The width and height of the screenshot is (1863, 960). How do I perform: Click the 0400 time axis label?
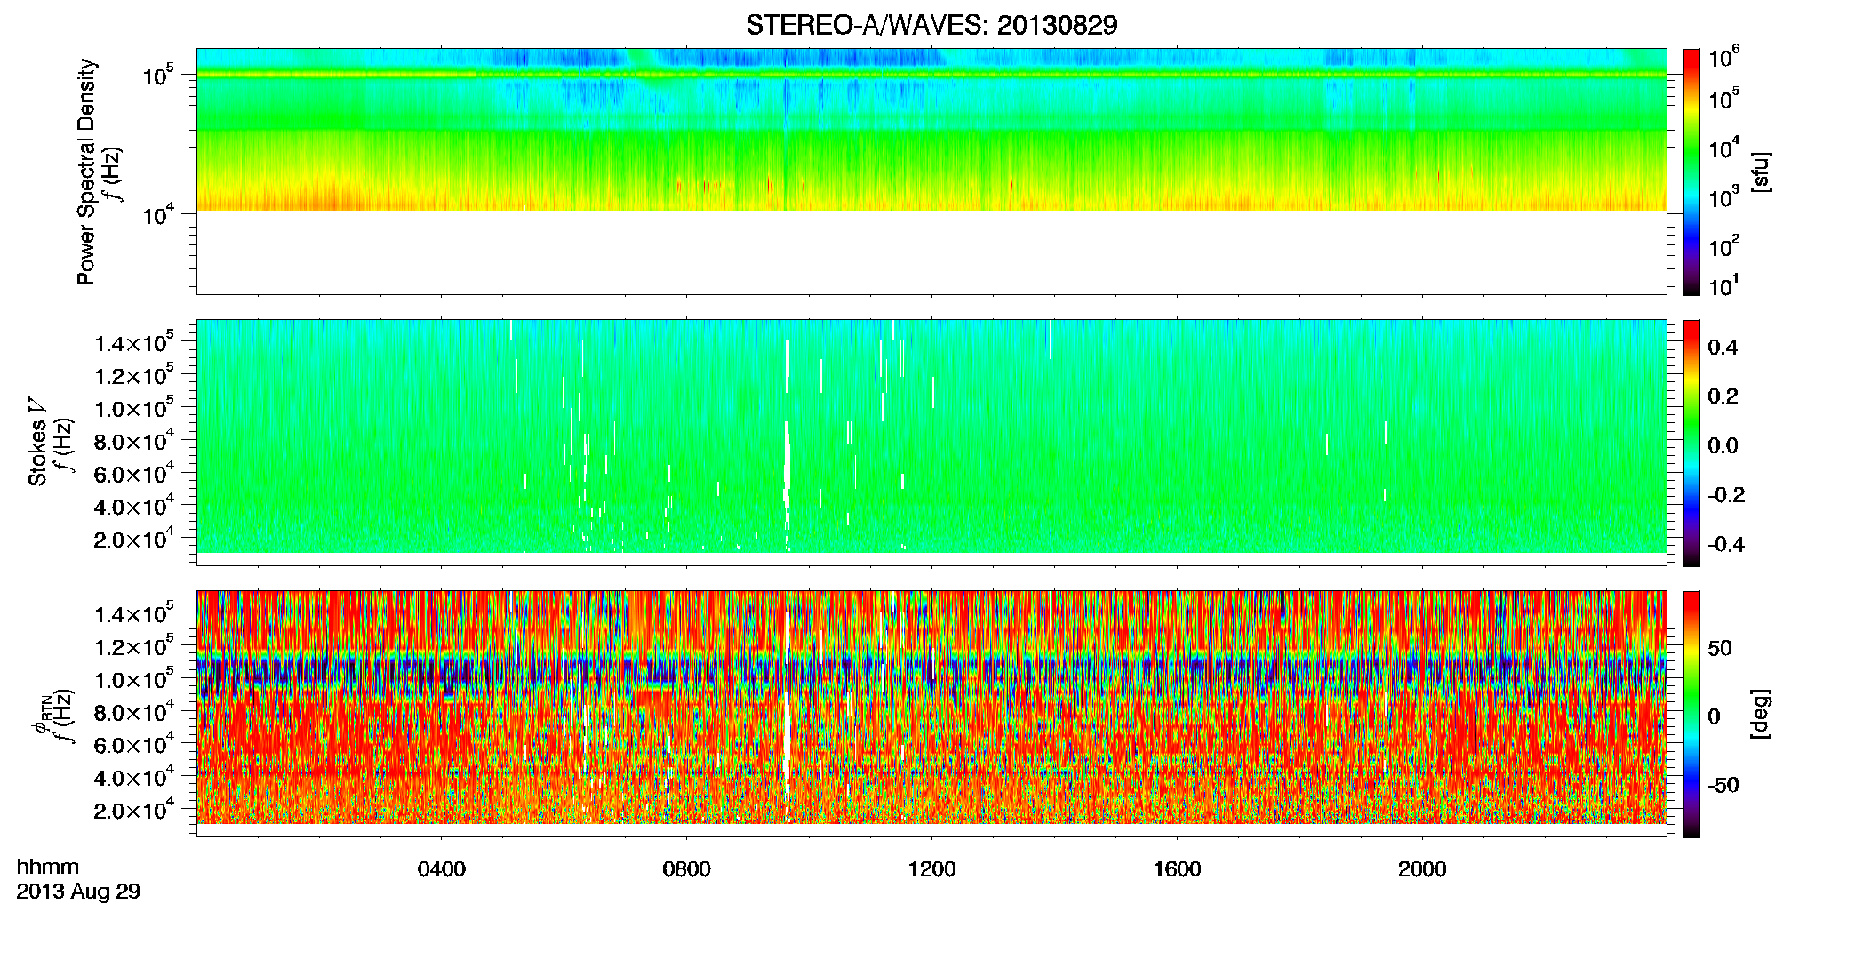[x=442, y=869]
